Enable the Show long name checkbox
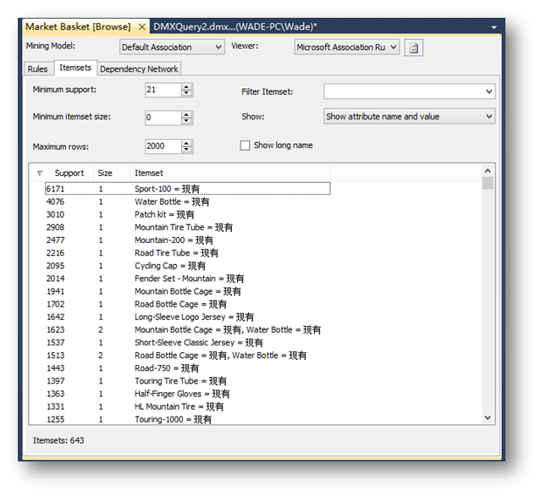Viewport: 541px width, 497px height. pos(245,146)
